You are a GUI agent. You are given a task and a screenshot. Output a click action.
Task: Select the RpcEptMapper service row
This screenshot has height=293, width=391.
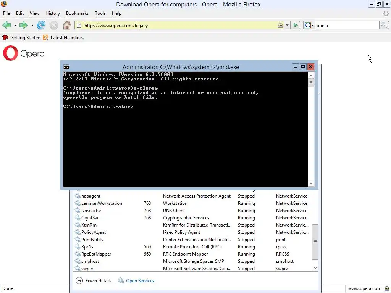(192, 254)
